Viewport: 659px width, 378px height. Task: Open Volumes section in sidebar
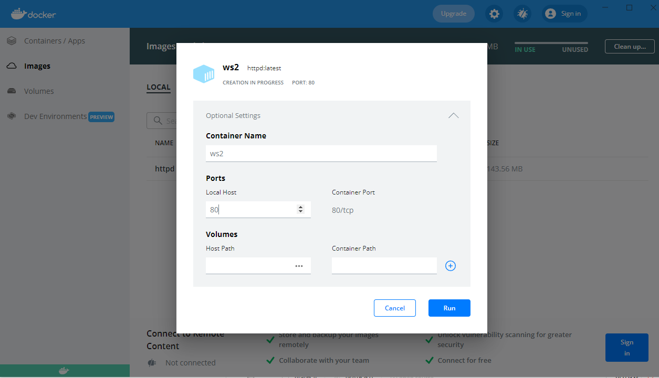39,91
